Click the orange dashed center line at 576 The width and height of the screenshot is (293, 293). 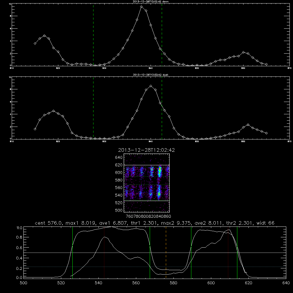pos(166,253)
